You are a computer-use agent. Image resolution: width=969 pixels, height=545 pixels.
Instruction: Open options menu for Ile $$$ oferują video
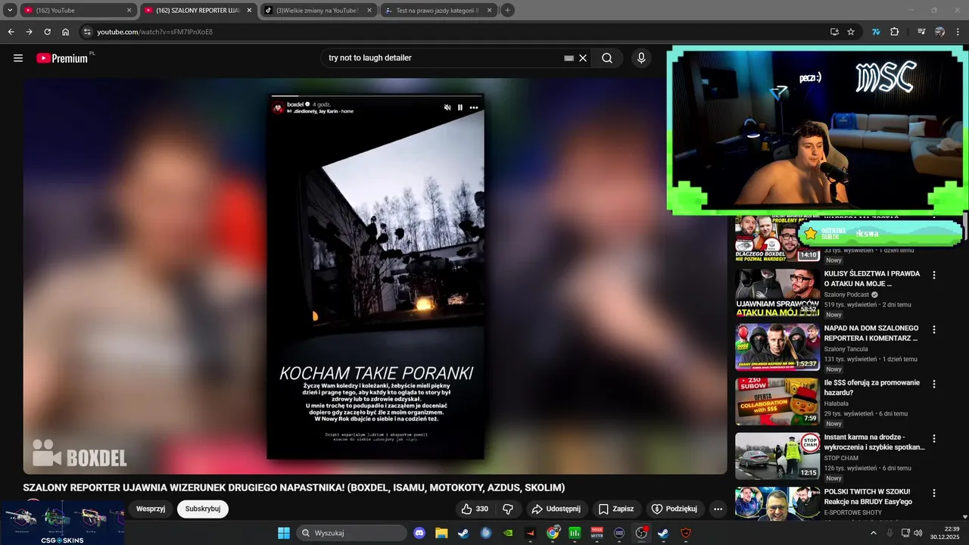933,385
